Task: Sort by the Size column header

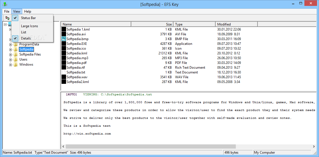Action: click(x=152, y=24)
